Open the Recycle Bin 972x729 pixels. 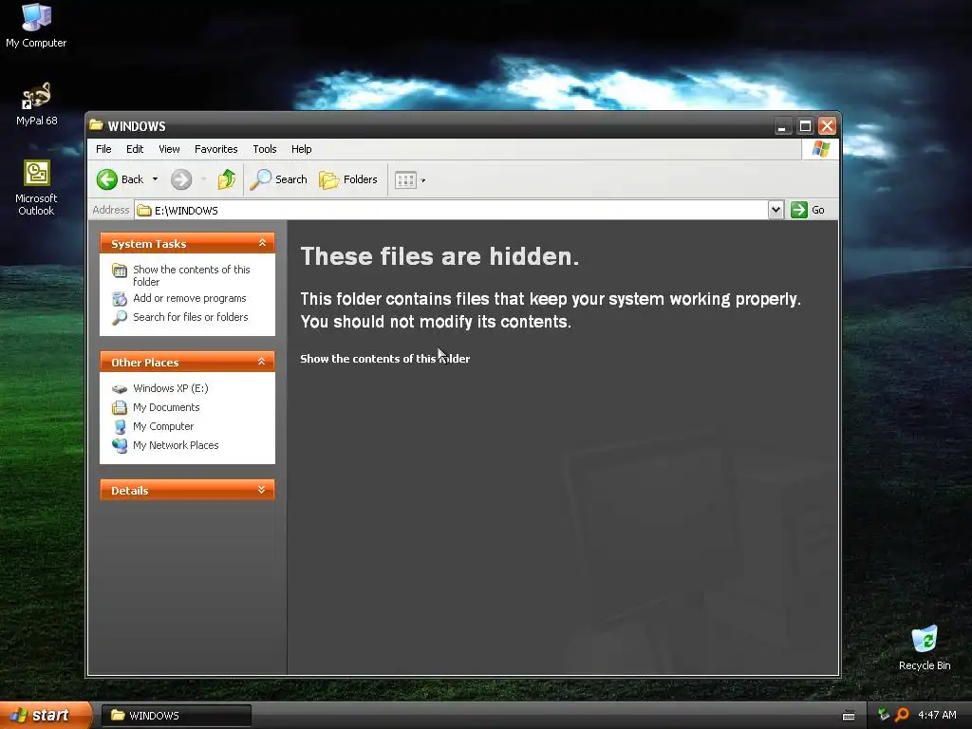[x=925, y=647]
